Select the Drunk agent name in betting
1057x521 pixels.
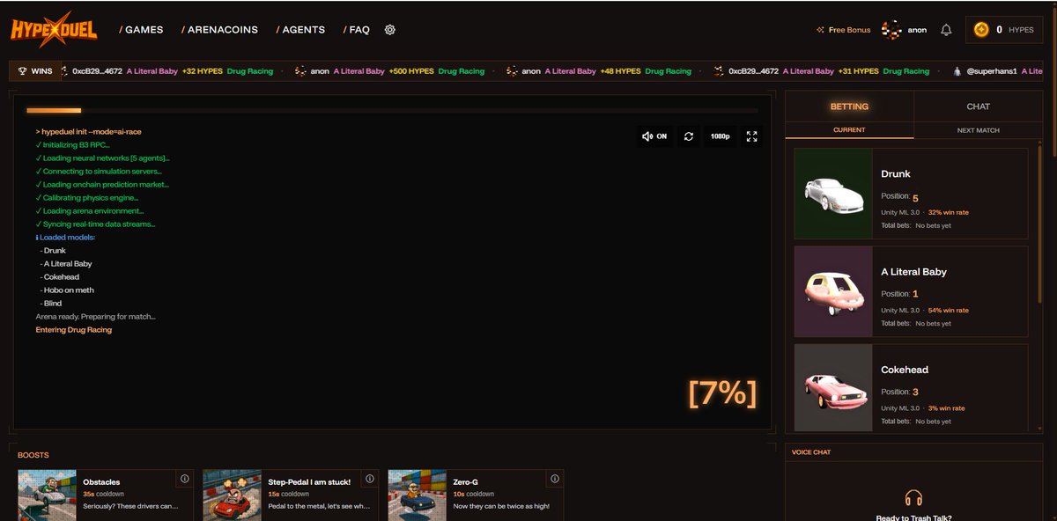click(x=896, y=173)
